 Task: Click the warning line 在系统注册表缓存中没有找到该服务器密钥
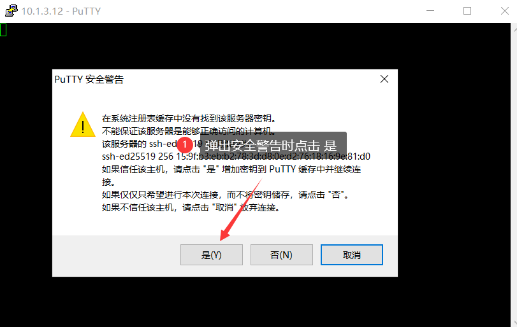(x=189, y=118)
